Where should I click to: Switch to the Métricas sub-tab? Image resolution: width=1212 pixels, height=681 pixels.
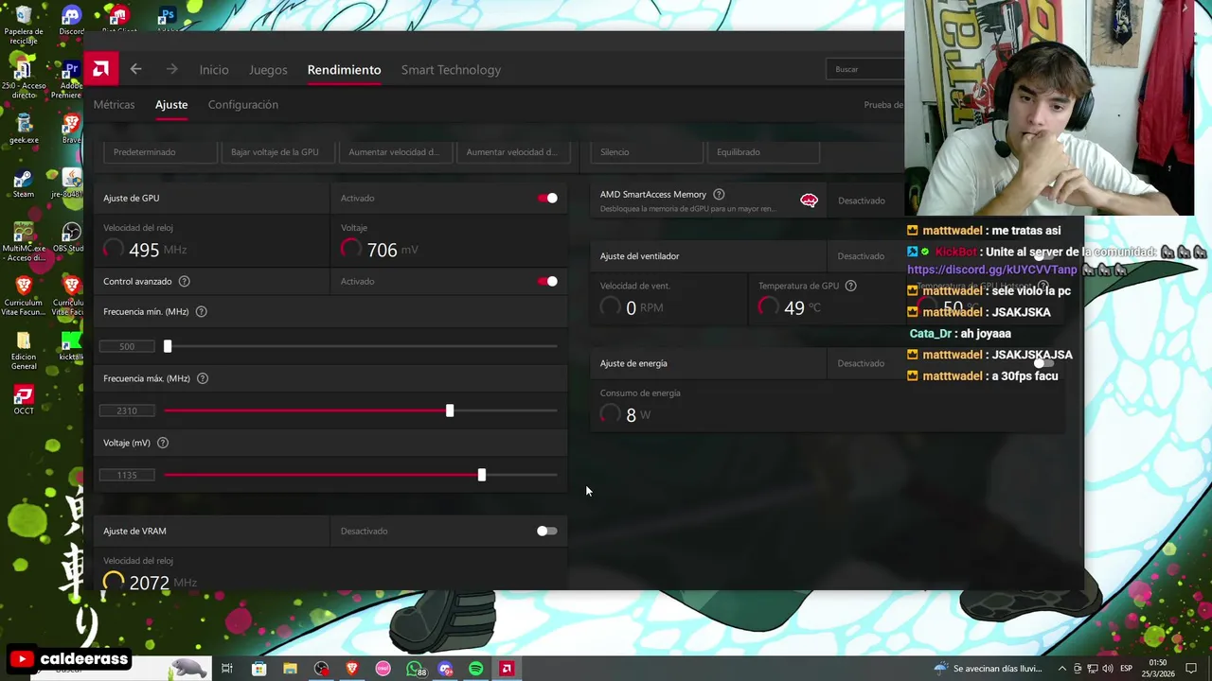pyautogui.click(x=114, y=105)
